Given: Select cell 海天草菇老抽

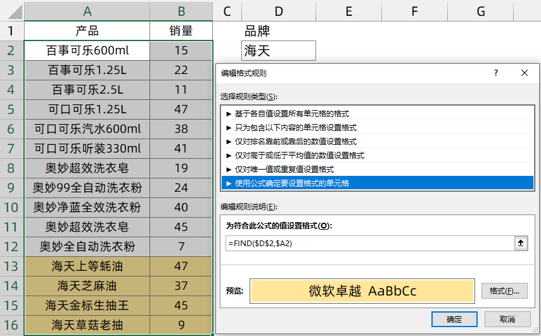Looking at the screenshot, I should coord(87,325).
